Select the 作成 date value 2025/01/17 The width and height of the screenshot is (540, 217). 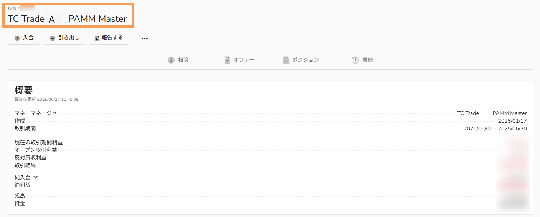pos(512,121)
